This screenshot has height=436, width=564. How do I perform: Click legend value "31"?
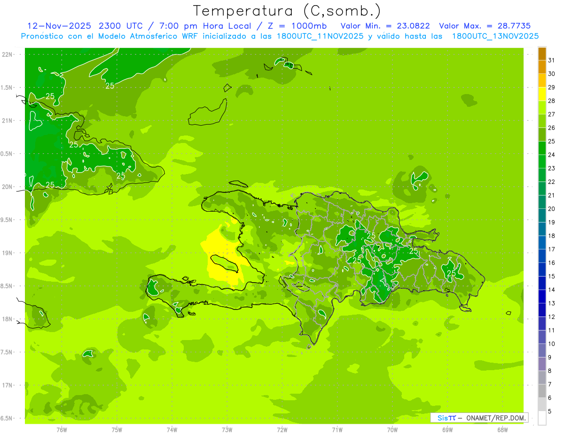click(552, 61)
